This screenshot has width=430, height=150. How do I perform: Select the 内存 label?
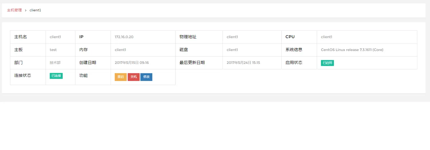pos(83,50)
